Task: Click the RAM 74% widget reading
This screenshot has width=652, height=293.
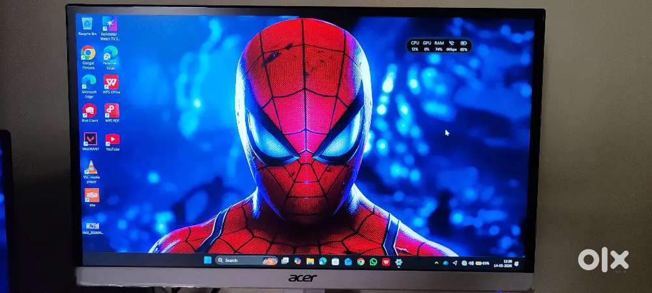Action: click(439, 46)
